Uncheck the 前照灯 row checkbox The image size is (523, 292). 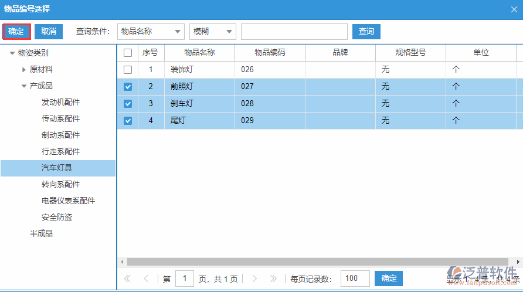[128, 87]
